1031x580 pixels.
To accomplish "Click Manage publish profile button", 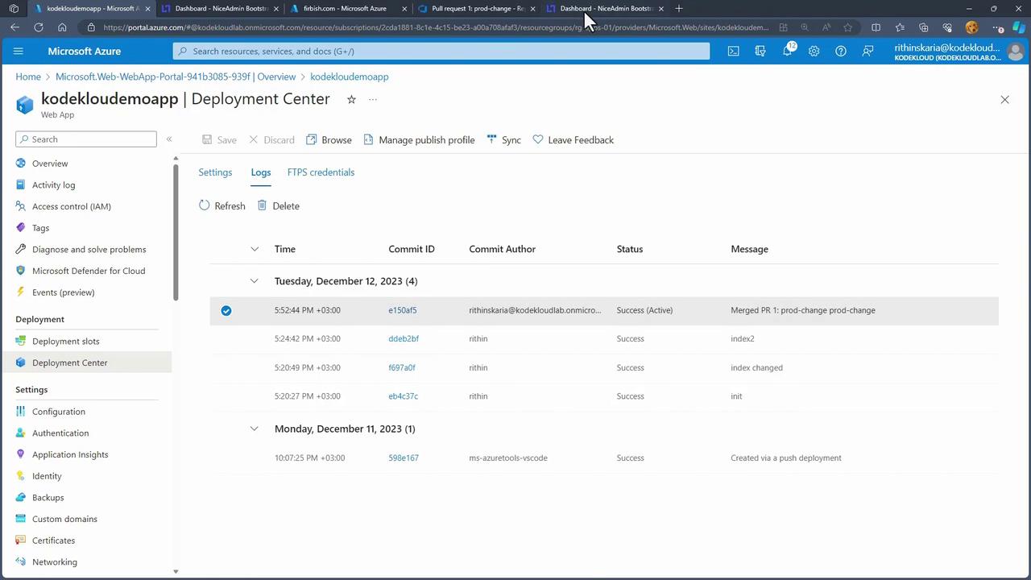I will (x=419, y=139).
